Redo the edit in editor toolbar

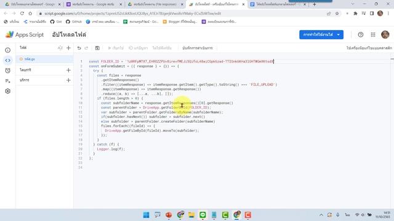(x=86, y=48)
